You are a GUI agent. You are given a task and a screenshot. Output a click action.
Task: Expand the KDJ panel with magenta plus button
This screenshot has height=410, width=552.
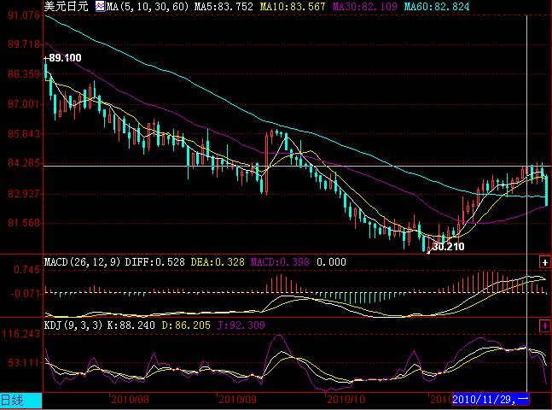tap(544, 325)
